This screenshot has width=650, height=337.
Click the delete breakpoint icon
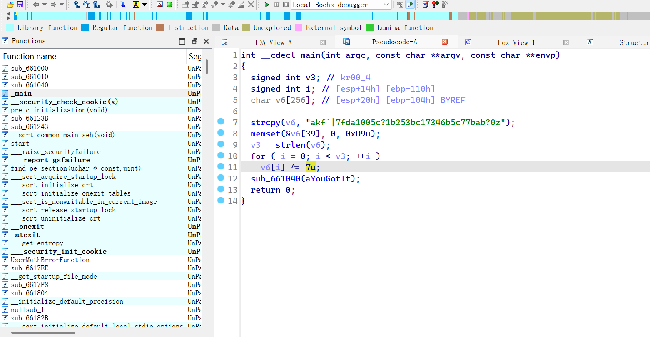click(445, 5)
